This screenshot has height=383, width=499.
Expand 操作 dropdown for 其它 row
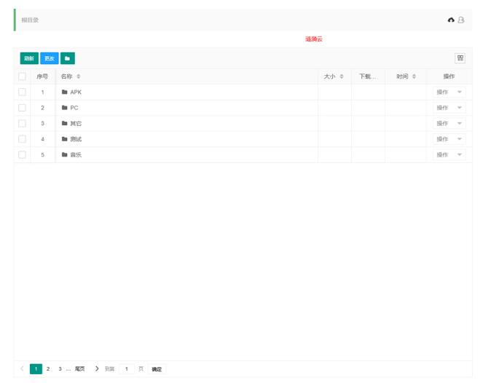(x=449, y=124)
